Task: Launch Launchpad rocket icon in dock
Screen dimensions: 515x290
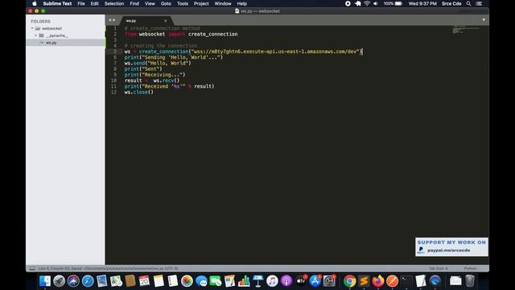Action: (x=60, y=281)
